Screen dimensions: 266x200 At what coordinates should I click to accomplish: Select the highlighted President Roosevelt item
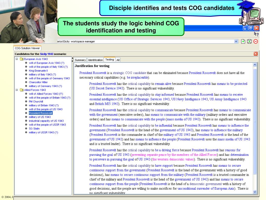pos(41,113)
